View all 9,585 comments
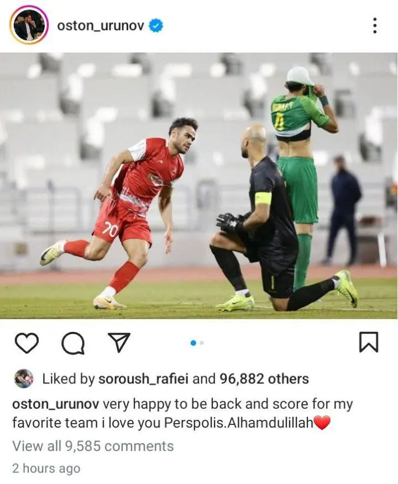The height and width of the screenshot is (484, 398). tap(93, 446)
